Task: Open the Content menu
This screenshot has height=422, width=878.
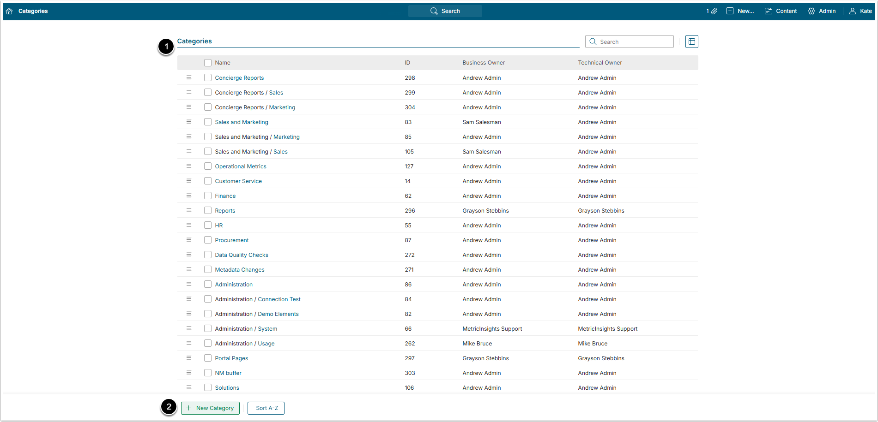Action: [x=781, y=11]
